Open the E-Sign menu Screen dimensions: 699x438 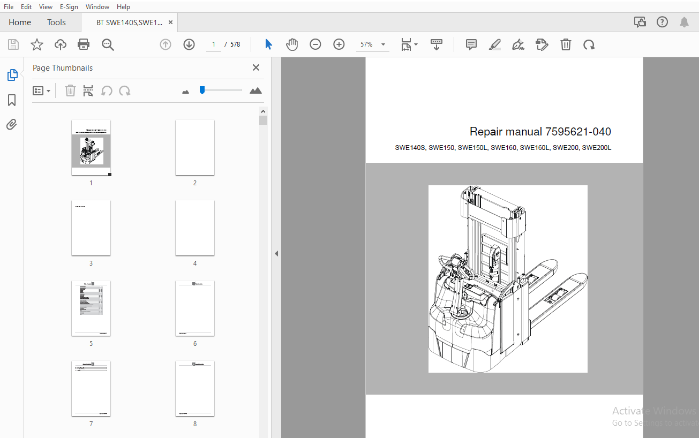(69, 6)
